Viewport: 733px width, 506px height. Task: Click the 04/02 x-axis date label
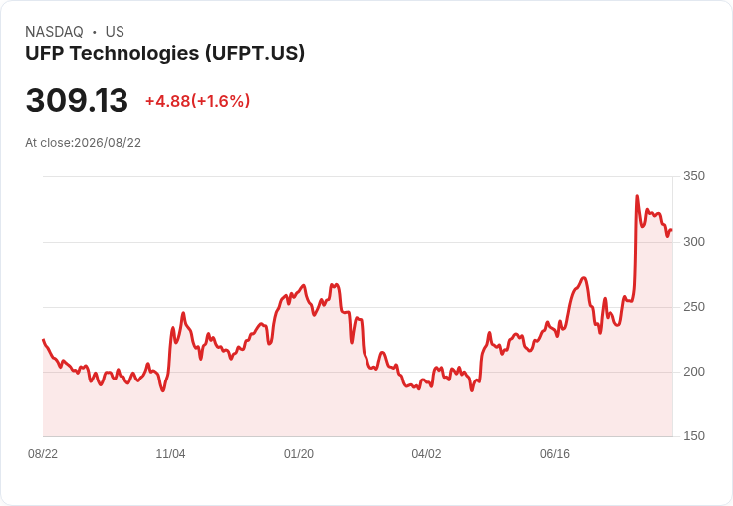click(426, 453)
